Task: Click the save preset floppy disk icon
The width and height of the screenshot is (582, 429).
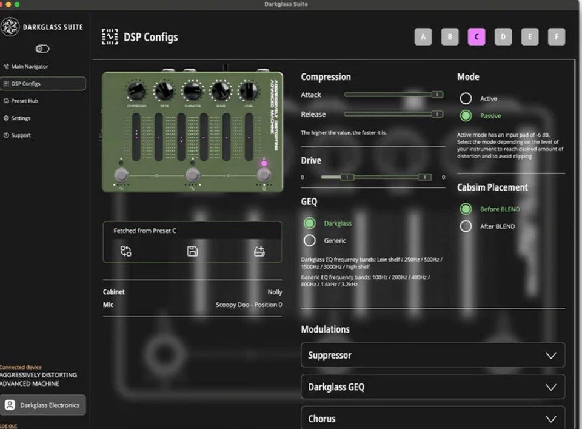Action: (192, 251)
